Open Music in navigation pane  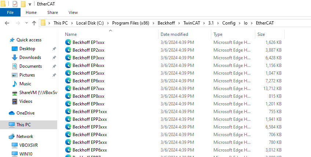pos(25,84)
